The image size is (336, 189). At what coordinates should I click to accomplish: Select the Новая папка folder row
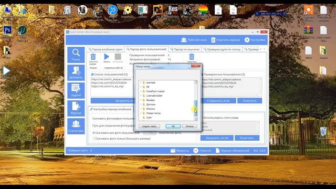(153, 113)
